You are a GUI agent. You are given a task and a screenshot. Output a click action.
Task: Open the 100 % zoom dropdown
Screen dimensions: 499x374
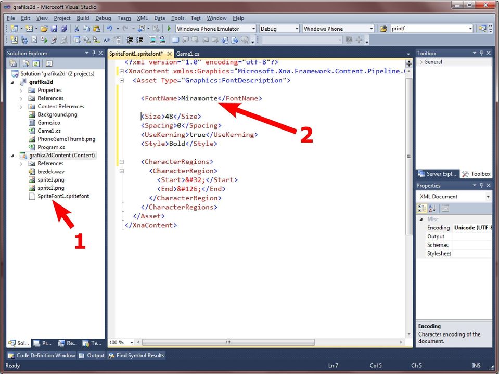(132, 342)
